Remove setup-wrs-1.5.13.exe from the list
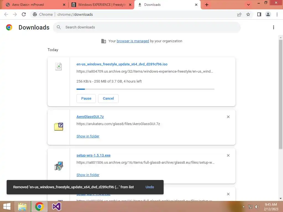 [228, 155]
